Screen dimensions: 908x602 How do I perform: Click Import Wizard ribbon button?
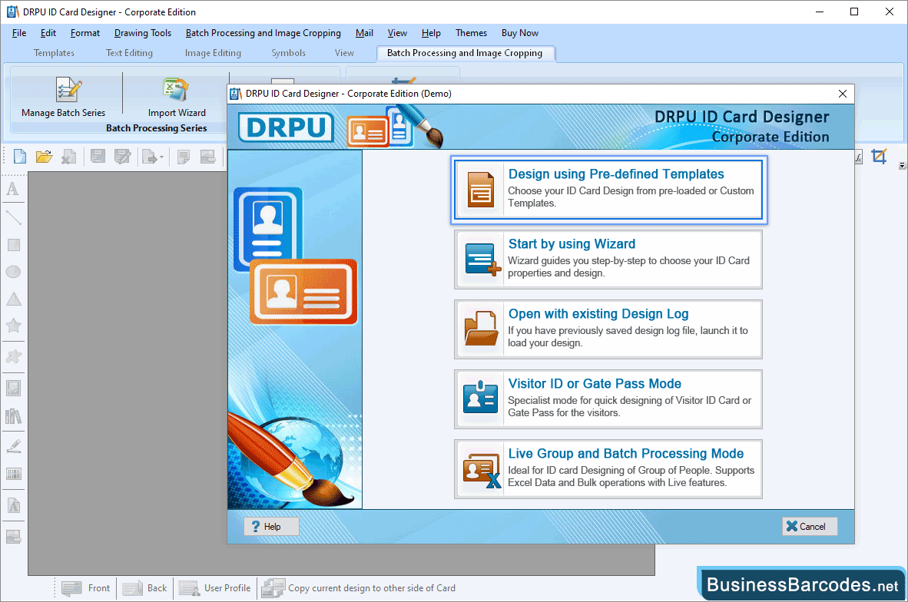click(177, 97)
